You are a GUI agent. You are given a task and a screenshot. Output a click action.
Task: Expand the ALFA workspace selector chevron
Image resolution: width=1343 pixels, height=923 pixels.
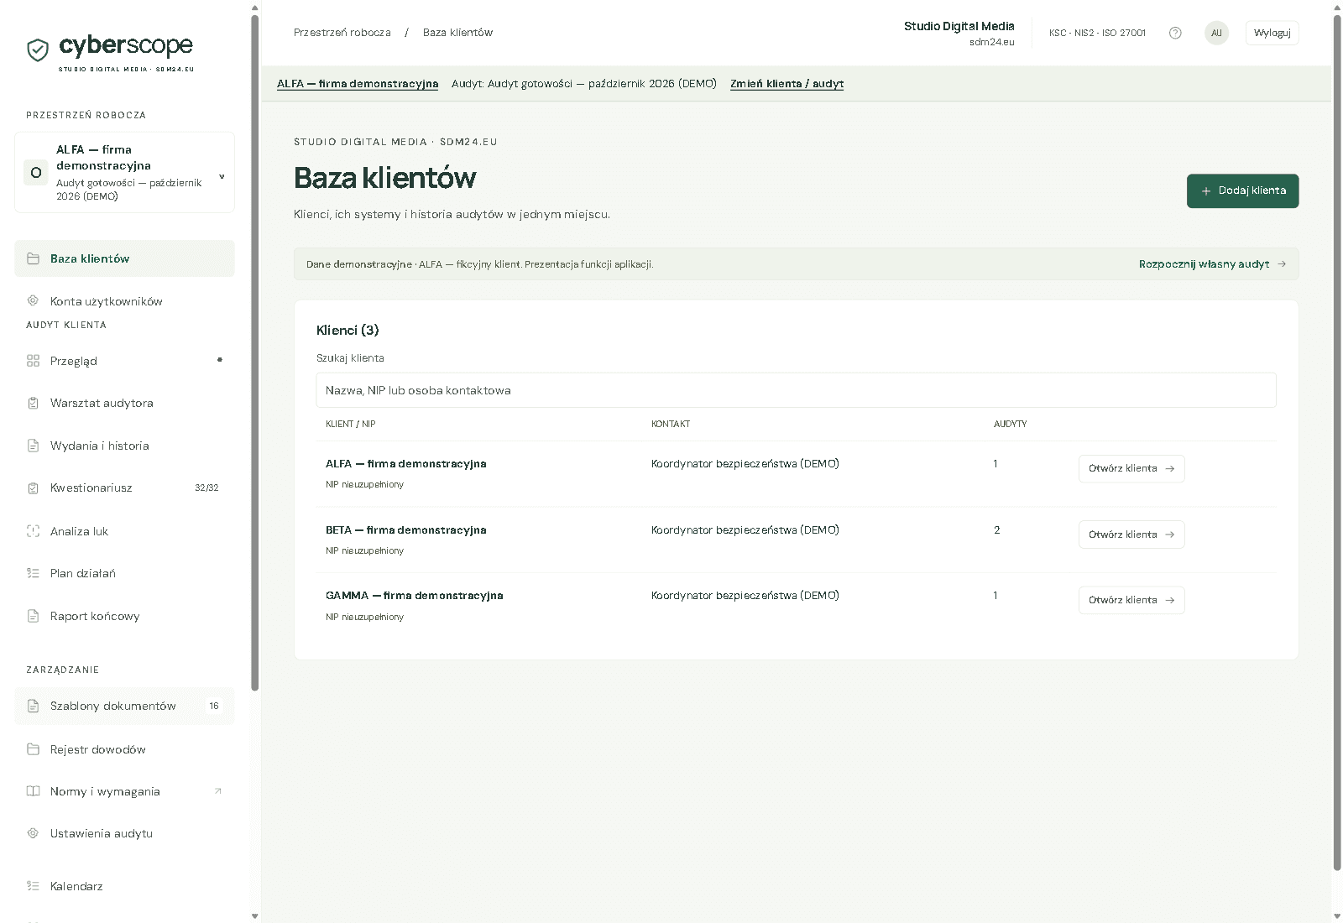coord(222,176)
